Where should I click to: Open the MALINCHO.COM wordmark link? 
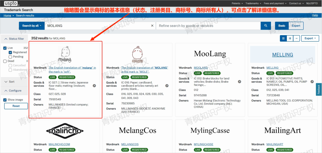[59, 144]
